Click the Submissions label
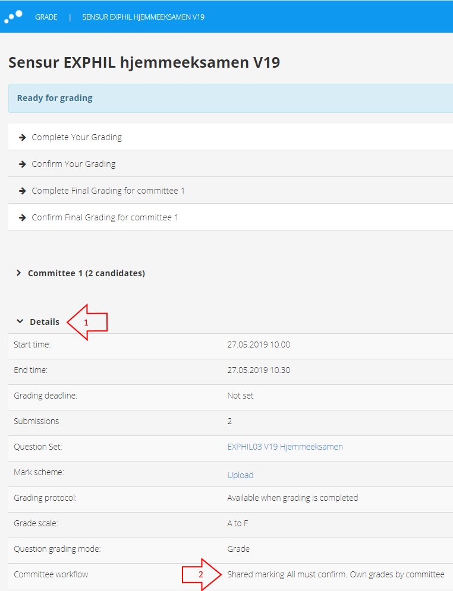Image resolution: width=453 pixels, height=591 pixels. (37, 421)
